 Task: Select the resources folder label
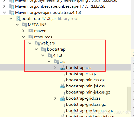(43, 37)
